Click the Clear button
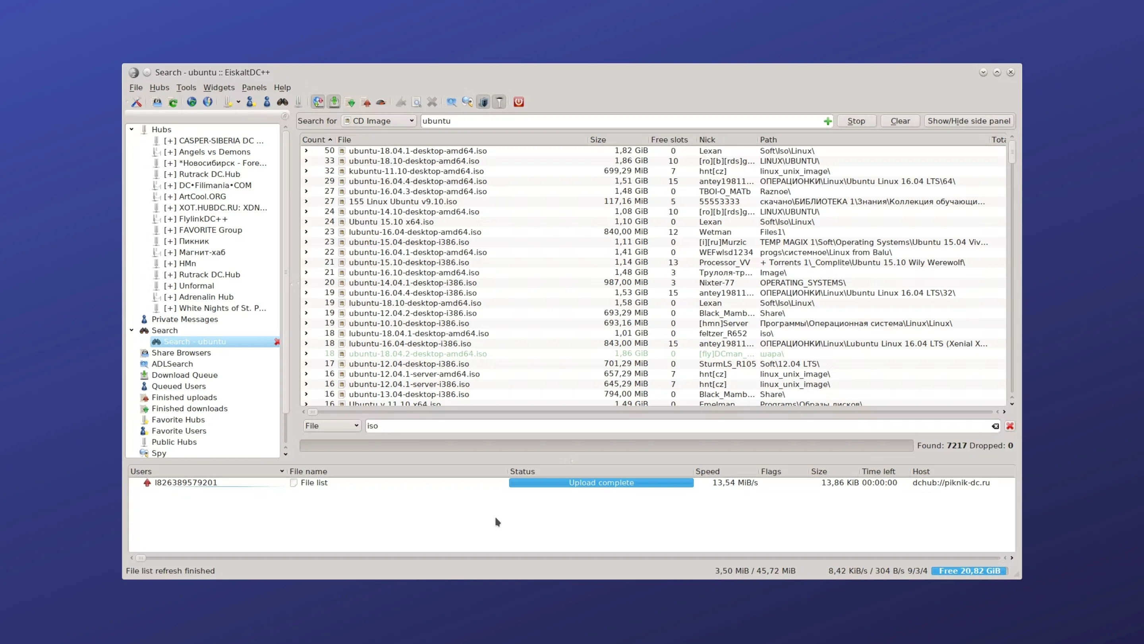The image size is (1144, 644). click(x=900, y=121)
